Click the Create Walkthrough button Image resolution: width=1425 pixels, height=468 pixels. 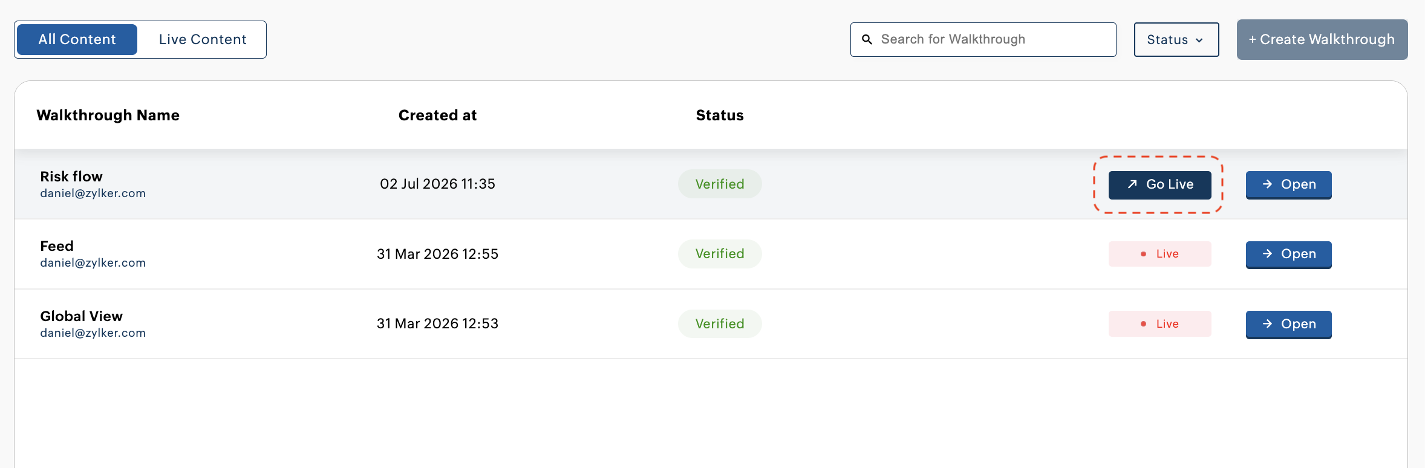(1322, 39)
